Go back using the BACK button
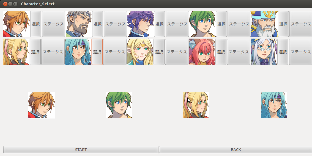Screen dimensions: 312x156 (x=236, y=150)
